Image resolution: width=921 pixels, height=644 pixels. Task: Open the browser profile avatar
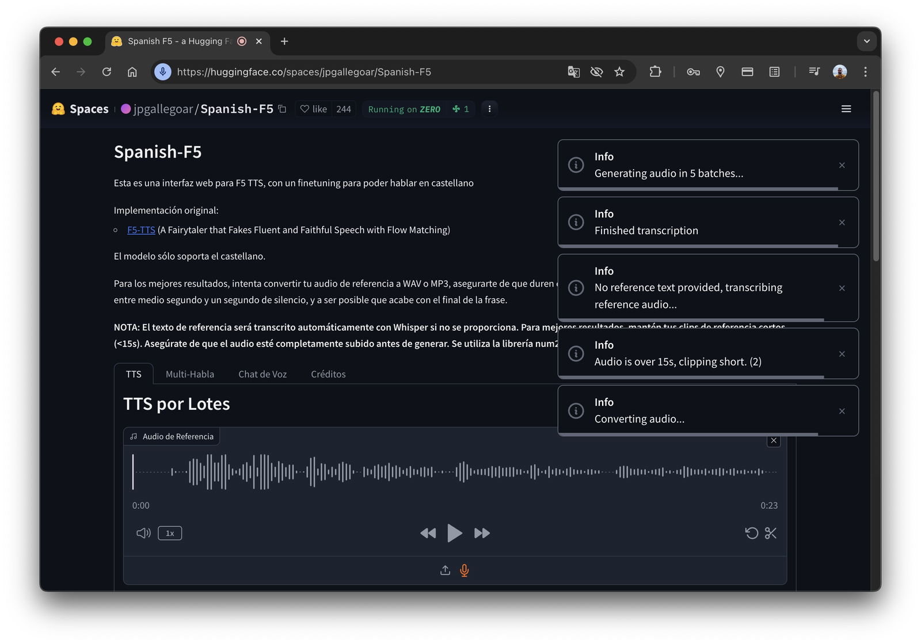click(840, 72)
